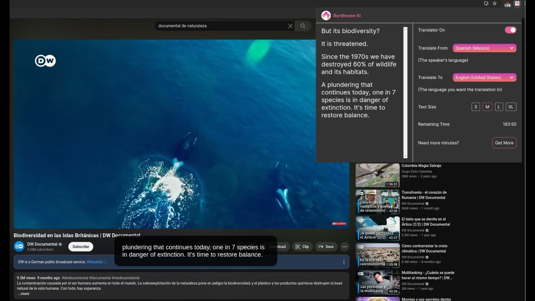The image size is (535, 301).
Task: Open the 'Momias y sus secretos' video thumbnail
Action: [377, 299]
